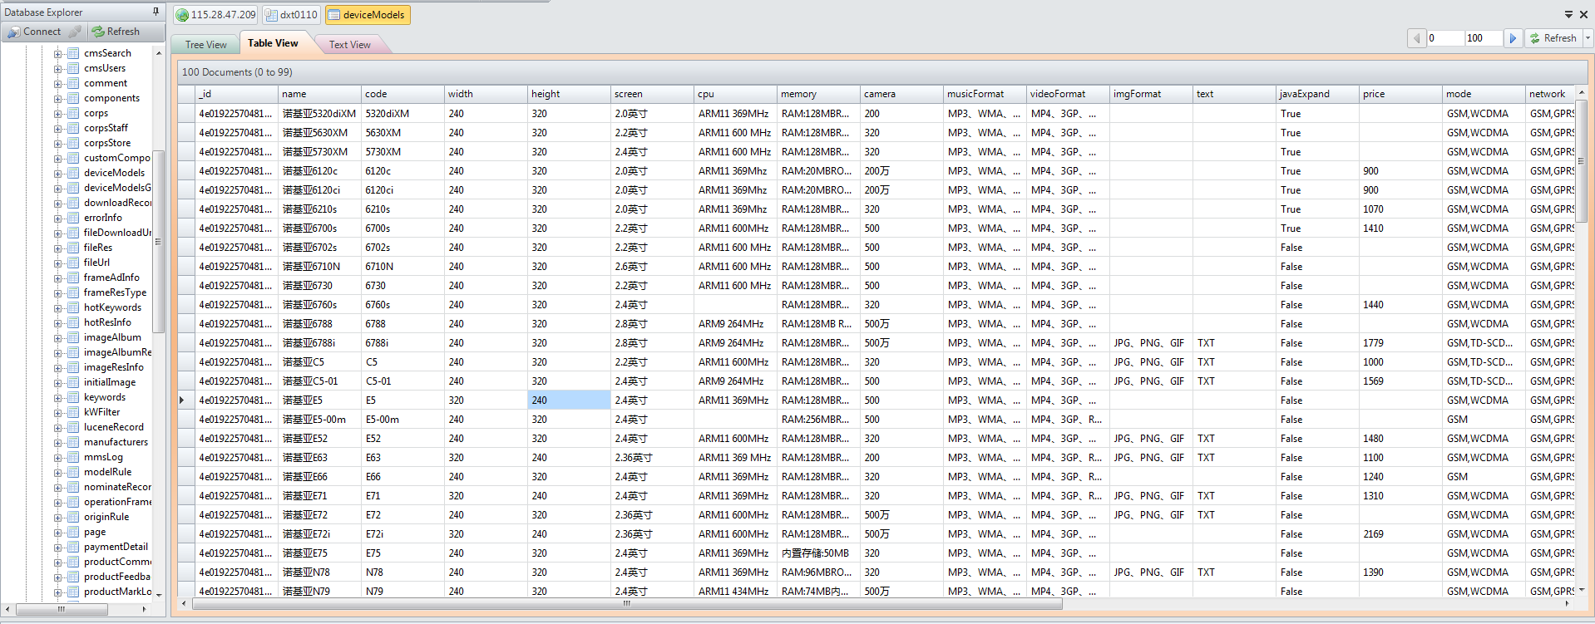Expand the cmsSearch collection node
Screen dimensions: 1595x624
coord(58,54)
